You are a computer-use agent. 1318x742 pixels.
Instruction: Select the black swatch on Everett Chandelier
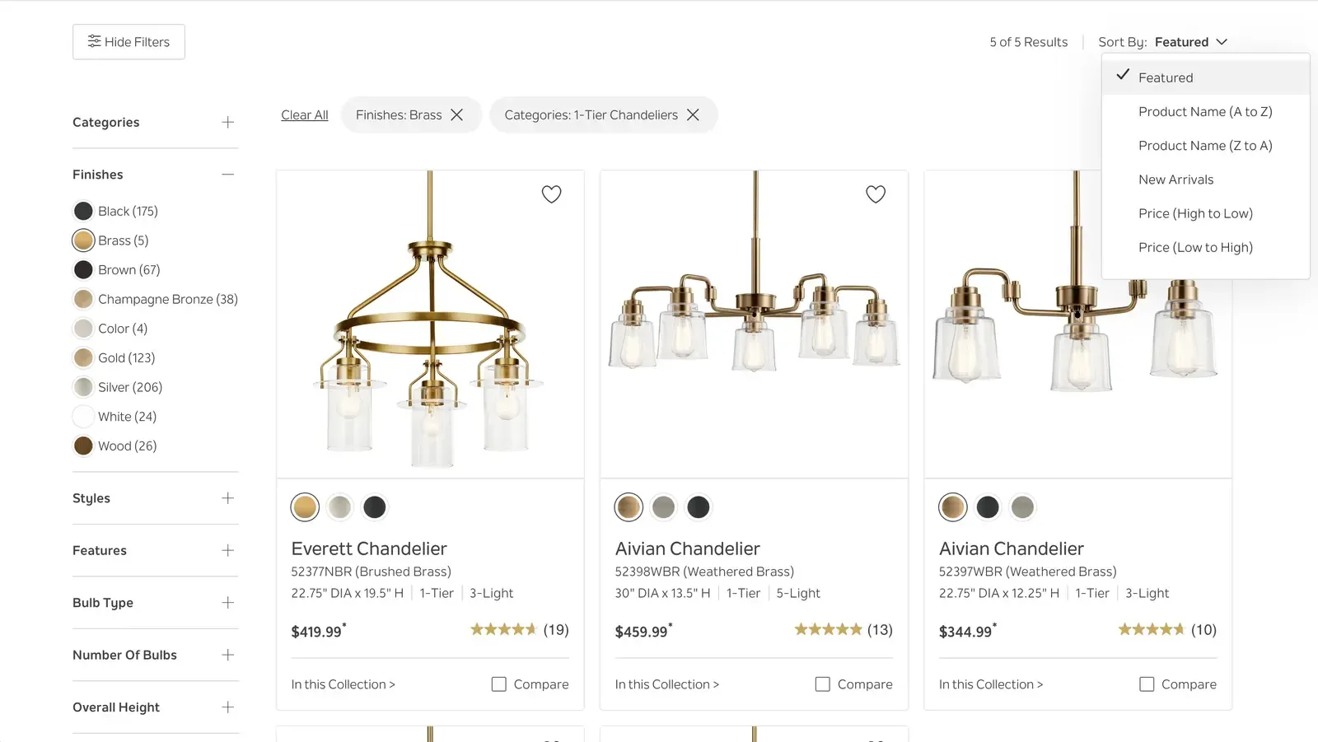pos(375,507)
